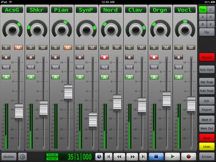Set Mark Out point

[207, 128]
